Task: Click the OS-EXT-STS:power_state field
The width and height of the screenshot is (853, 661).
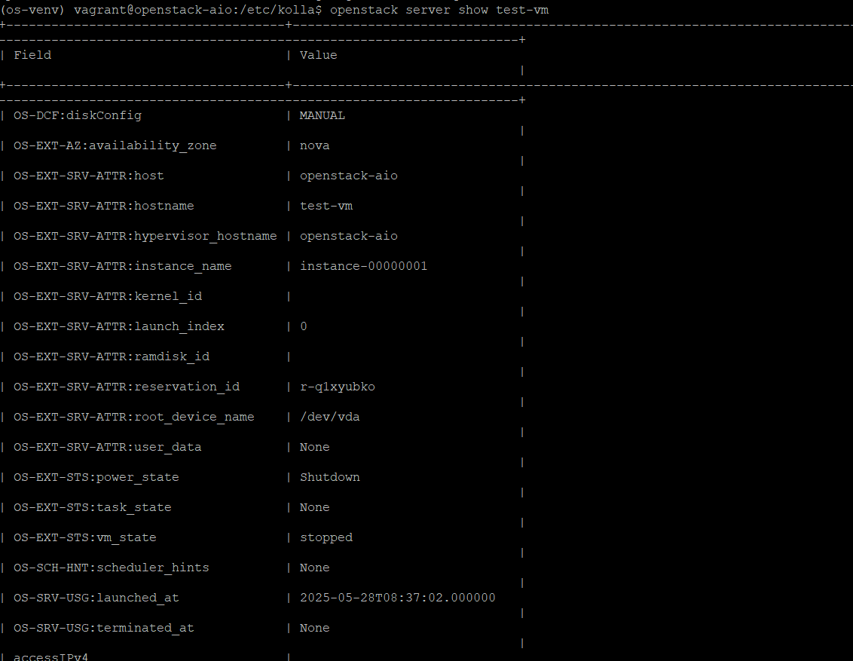Action: pos(96,477)
